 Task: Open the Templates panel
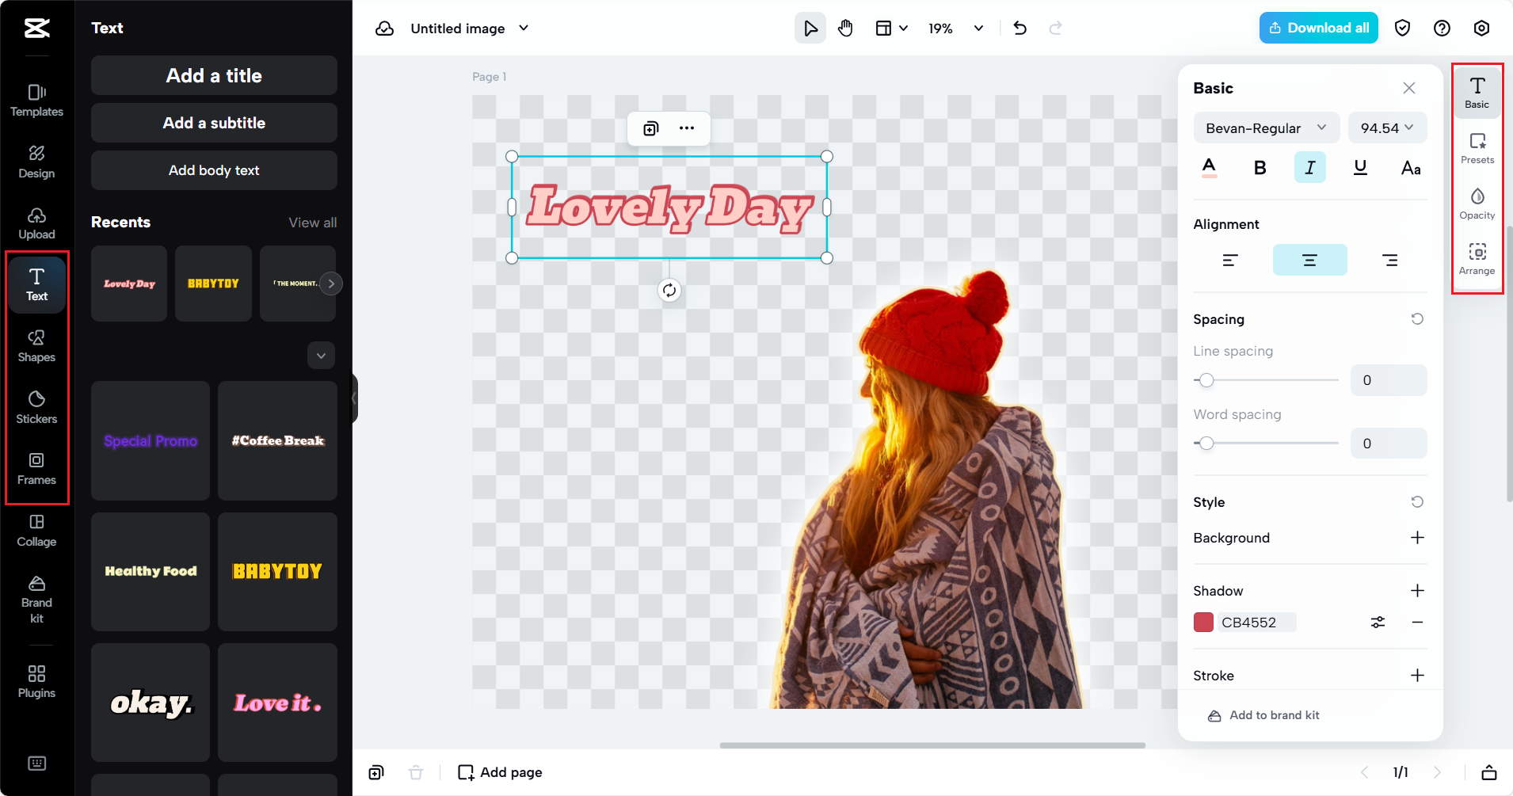click(x=36, y=99)
